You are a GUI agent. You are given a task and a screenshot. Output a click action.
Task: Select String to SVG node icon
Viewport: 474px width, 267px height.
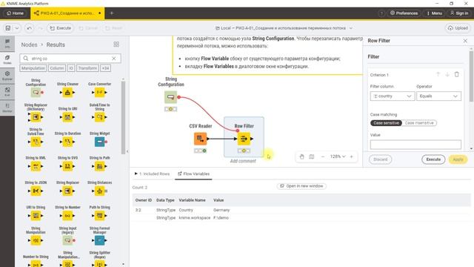click(67, 166)
